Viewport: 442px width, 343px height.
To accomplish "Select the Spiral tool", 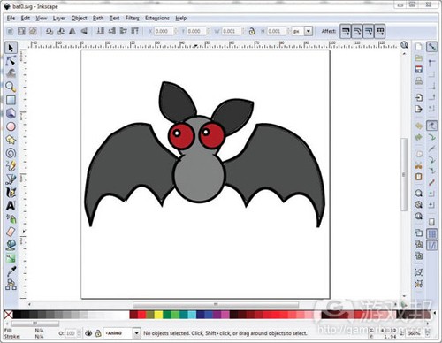I will tap(11, 153).
